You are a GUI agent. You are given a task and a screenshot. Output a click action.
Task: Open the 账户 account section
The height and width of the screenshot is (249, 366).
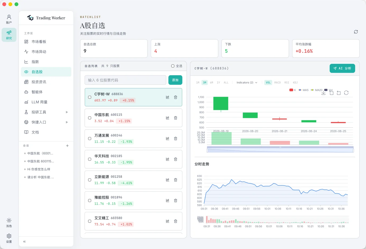tap(9, 19)
